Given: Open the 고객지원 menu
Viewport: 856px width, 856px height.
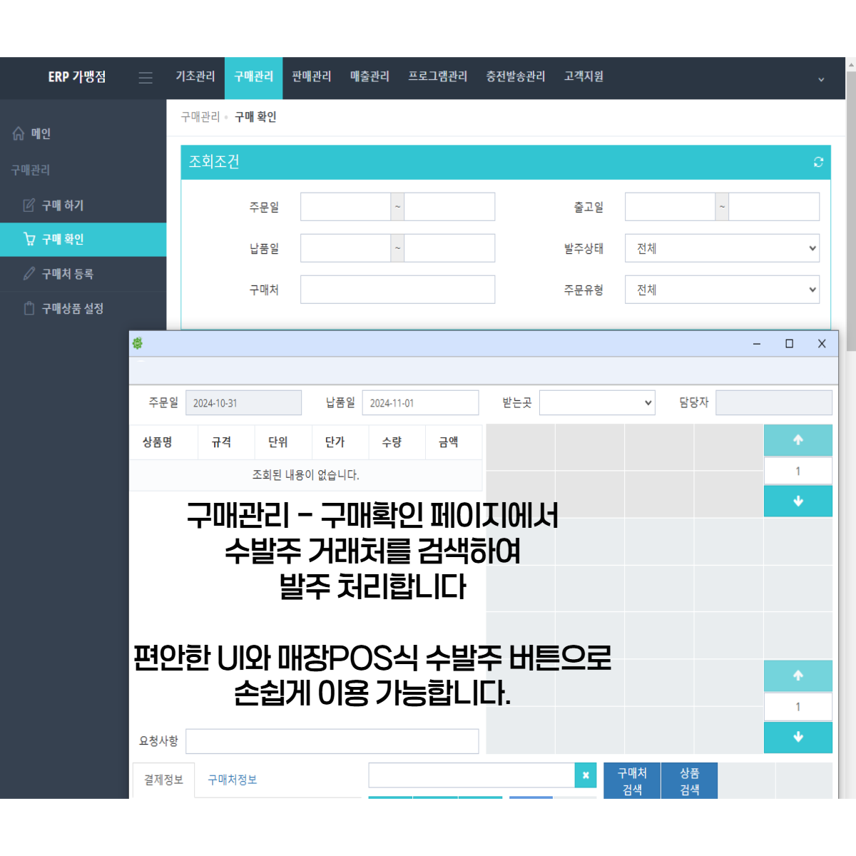Looking at the screenshot, I should [x=584, y=76].
